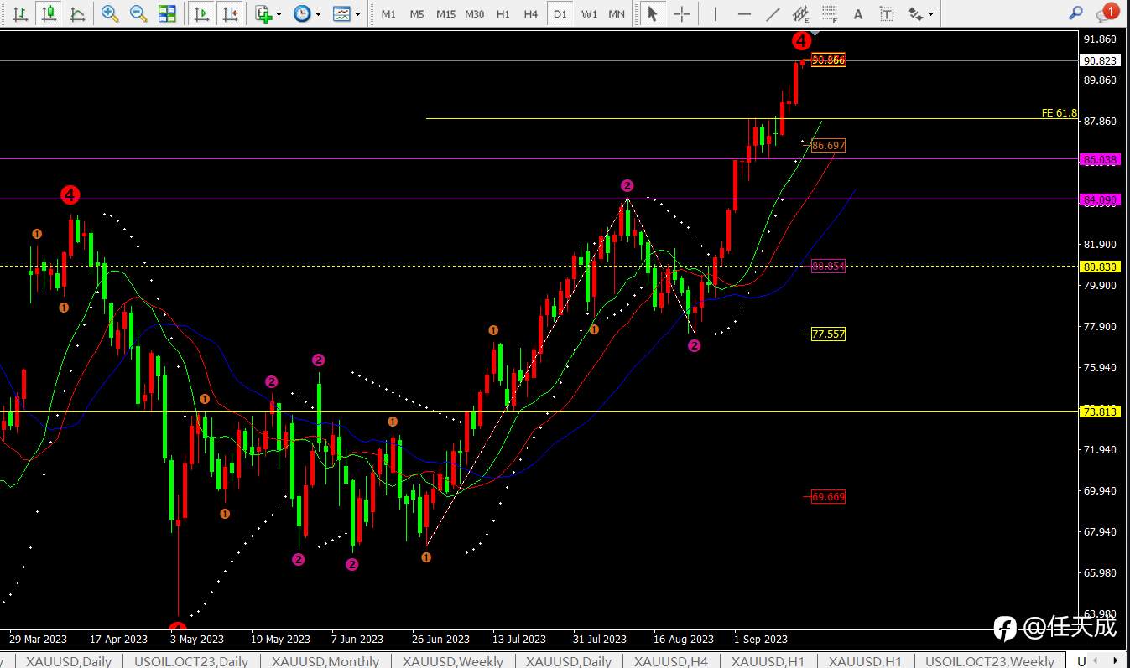The image size is (1130, 668).
Task: Select the Fibonacci retracement tool
Action: tap(830, 13)
